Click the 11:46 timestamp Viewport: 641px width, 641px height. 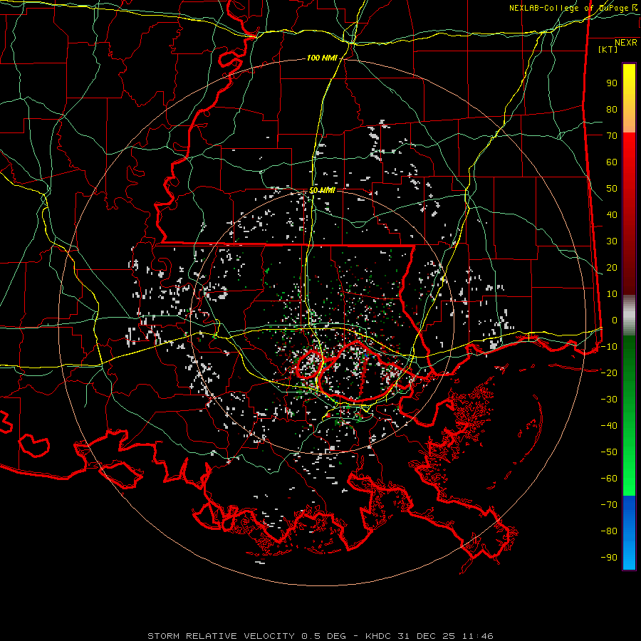(477, 636)
